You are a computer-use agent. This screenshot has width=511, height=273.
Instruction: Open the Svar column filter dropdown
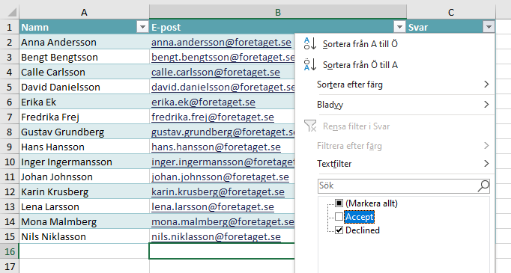pyautogui.click(x=489, y=28)
